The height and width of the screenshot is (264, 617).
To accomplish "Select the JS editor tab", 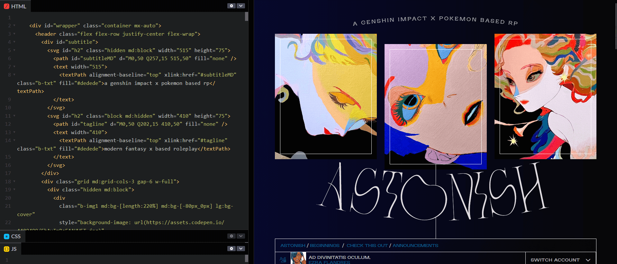I will [11, 249].
